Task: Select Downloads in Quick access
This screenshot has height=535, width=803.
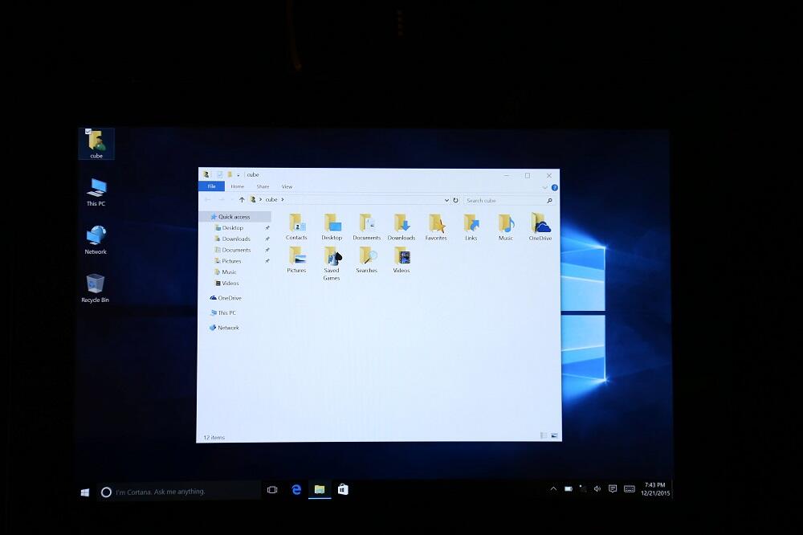Action: click(x=236, y=239)
